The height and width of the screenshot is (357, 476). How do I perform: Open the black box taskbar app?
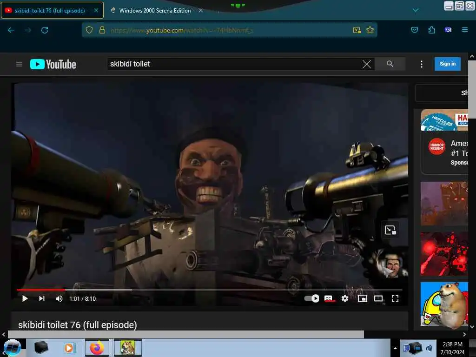click(x=41, y=348)
